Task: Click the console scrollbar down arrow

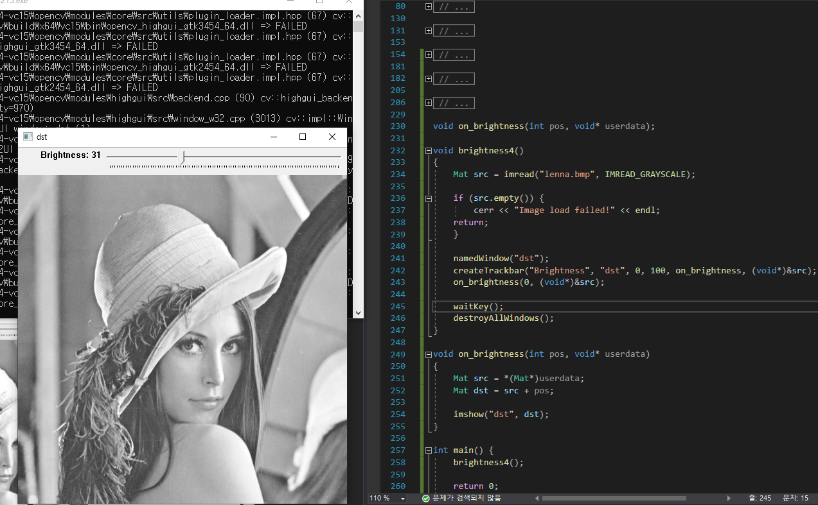Action: pyautogui.click(x=358, y=312)
